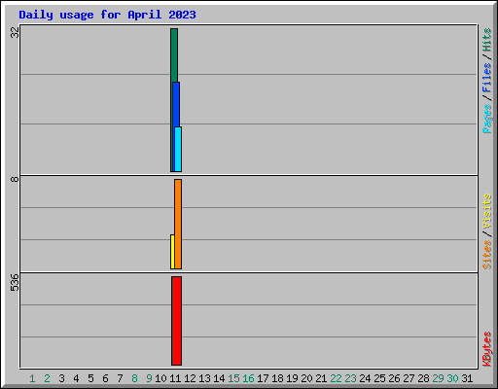
Task: Click the 'Hits' legend label
Action: point(487,40)
